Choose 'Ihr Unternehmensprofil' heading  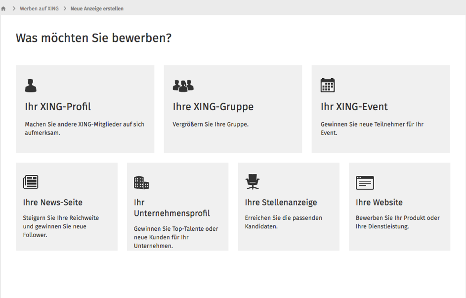point(172,208)
